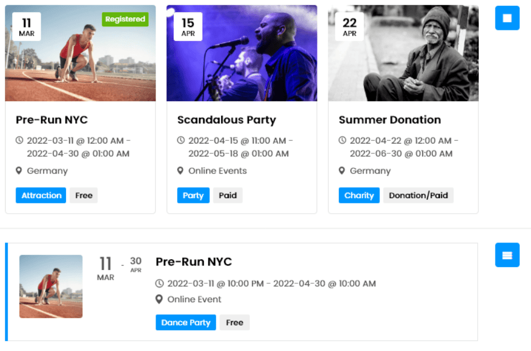Click the green Registered badge
This screenshot has width=531, height=351.
coord(125,20)
